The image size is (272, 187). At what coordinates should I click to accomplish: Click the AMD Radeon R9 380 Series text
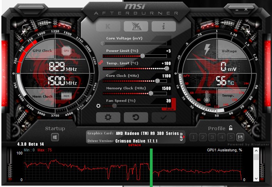147,133
